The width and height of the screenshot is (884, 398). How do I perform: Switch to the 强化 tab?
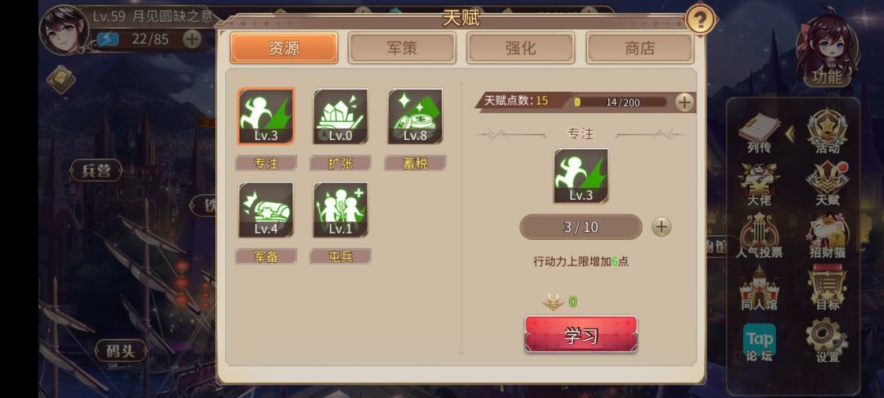click(x=521, y=48)
